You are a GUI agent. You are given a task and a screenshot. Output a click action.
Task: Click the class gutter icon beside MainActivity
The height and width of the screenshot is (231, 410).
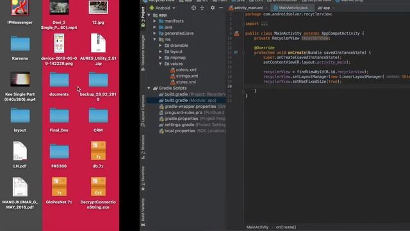(x=236, y=33)
